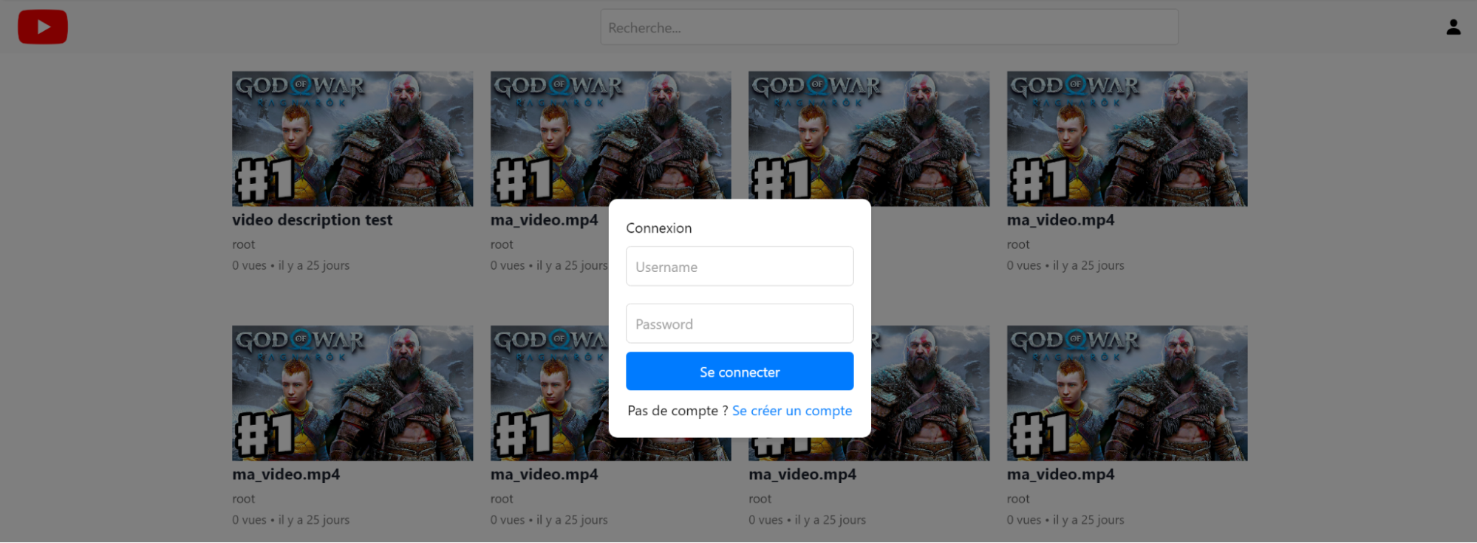The image size is (1477, 543).
Task: Click ma_video.mp4 title of bottom row's third video
Action: [802, 474]
